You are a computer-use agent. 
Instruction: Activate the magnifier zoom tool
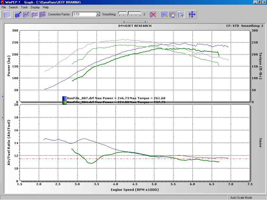164,15
